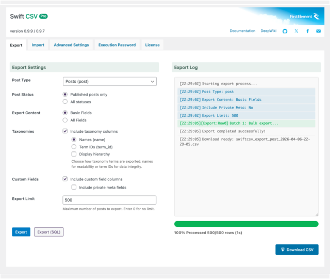
Task: Open the Post Type dropdown
Action: tap(109, 81)
